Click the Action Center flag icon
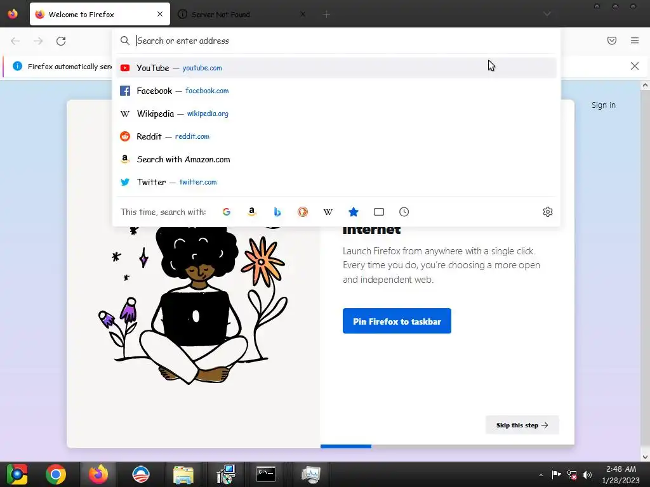Viewport: 650px width, 487px height. (556, 475)
